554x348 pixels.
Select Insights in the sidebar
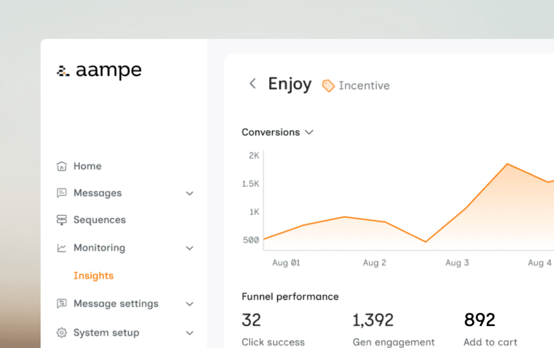click(94, 276)
